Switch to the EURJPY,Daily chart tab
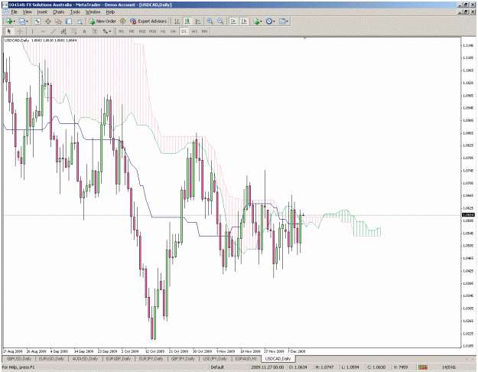The width and height of the screenshot is (478, 372). 151,358
